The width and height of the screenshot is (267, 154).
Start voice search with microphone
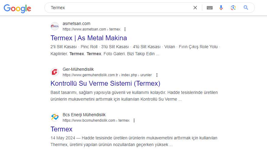pos(221,8)
